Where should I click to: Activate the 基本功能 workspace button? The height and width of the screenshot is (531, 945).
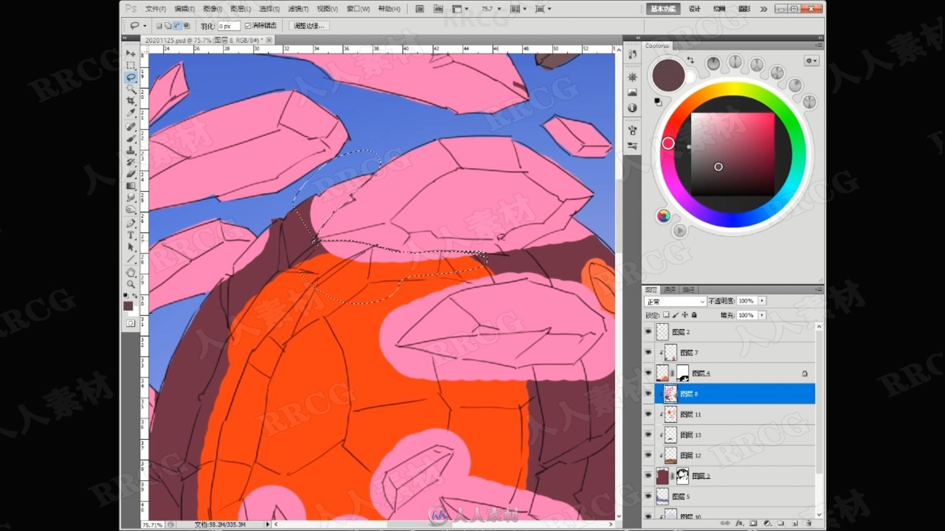point(663,9)
